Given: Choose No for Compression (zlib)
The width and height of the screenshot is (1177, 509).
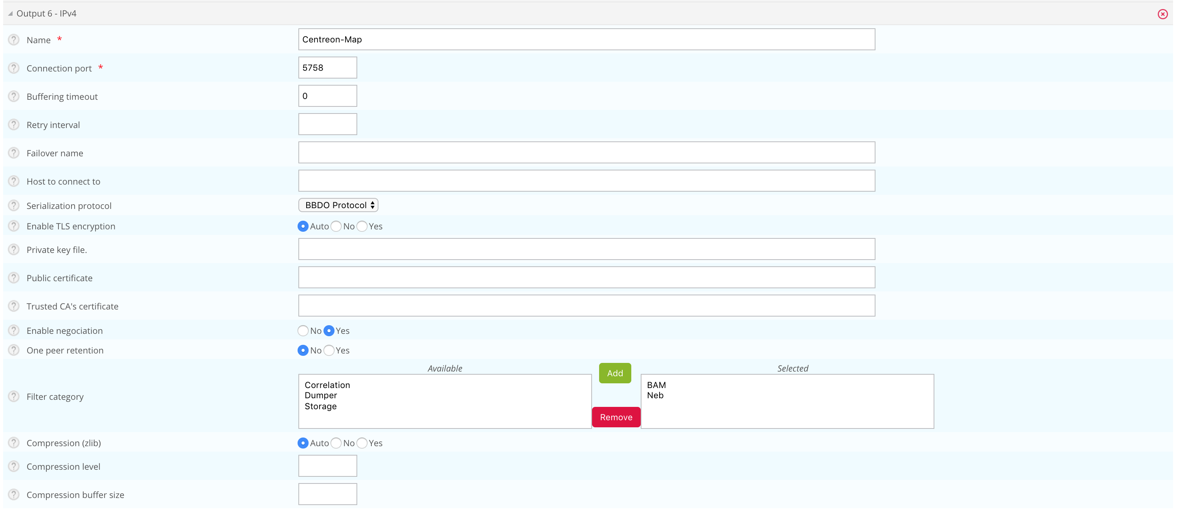Looking at the screenshot, I should (336, 443).
